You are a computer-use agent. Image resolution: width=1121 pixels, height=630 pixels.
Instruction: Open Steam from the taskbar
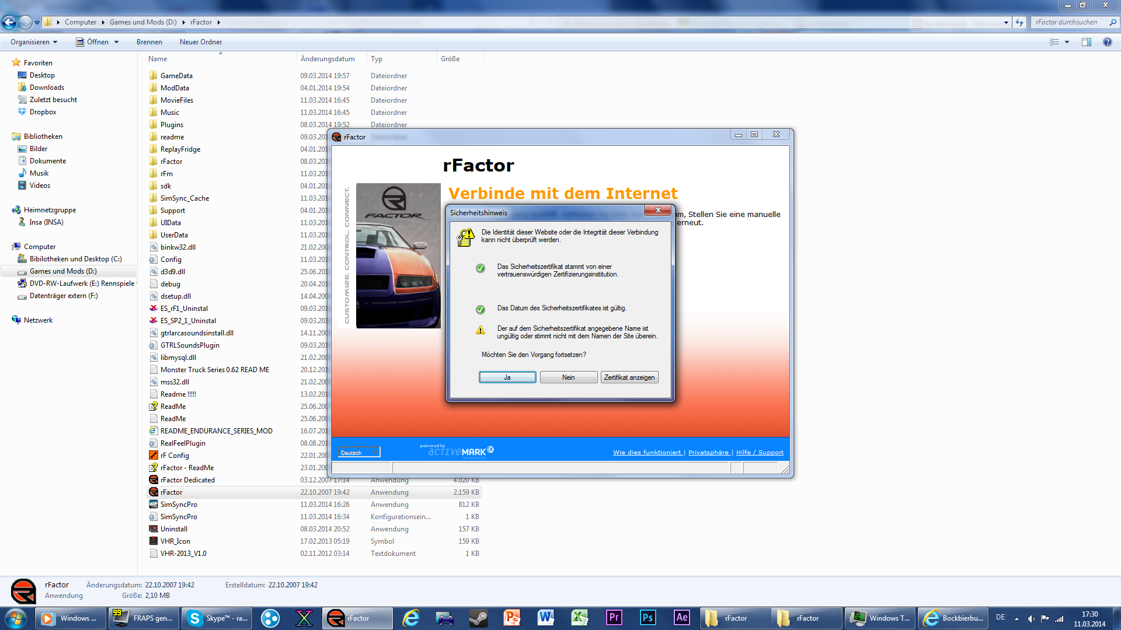point(479,618)
